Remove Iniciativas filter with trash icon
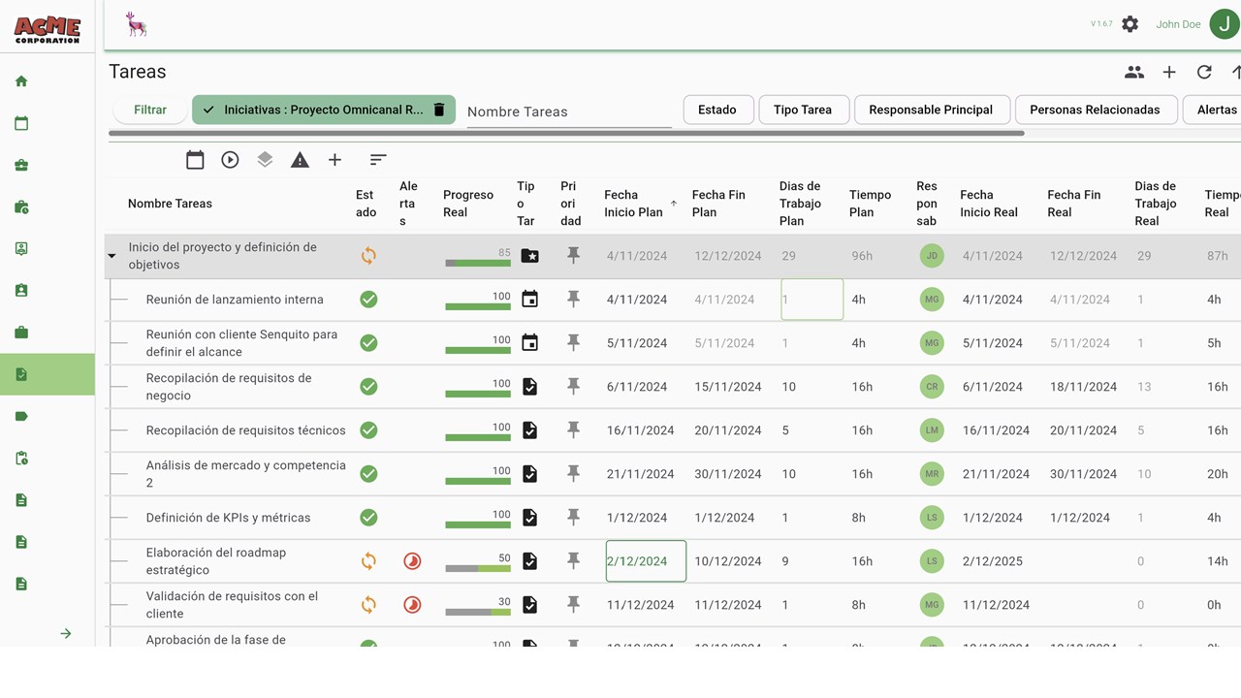1241x698 pixels. click(x=438, y=110)
